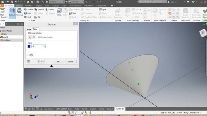Image resolution: width=207 pixels, height=116 pixels.
Task: Select the Origin folder in browser
Action: (x=4, y=34)
